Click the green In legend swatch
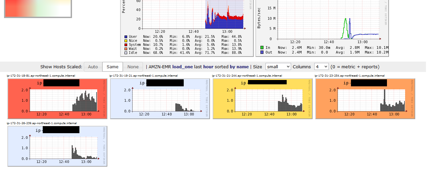427x173 pixels. tap(262, 48)
